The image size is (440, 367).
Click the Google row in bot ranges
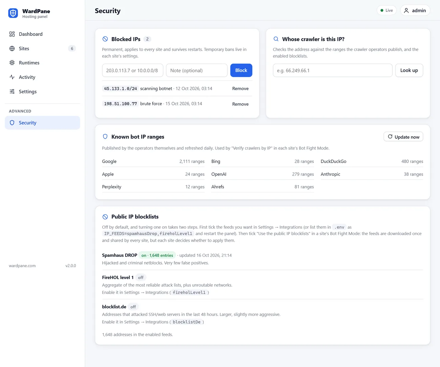[153, 161]
